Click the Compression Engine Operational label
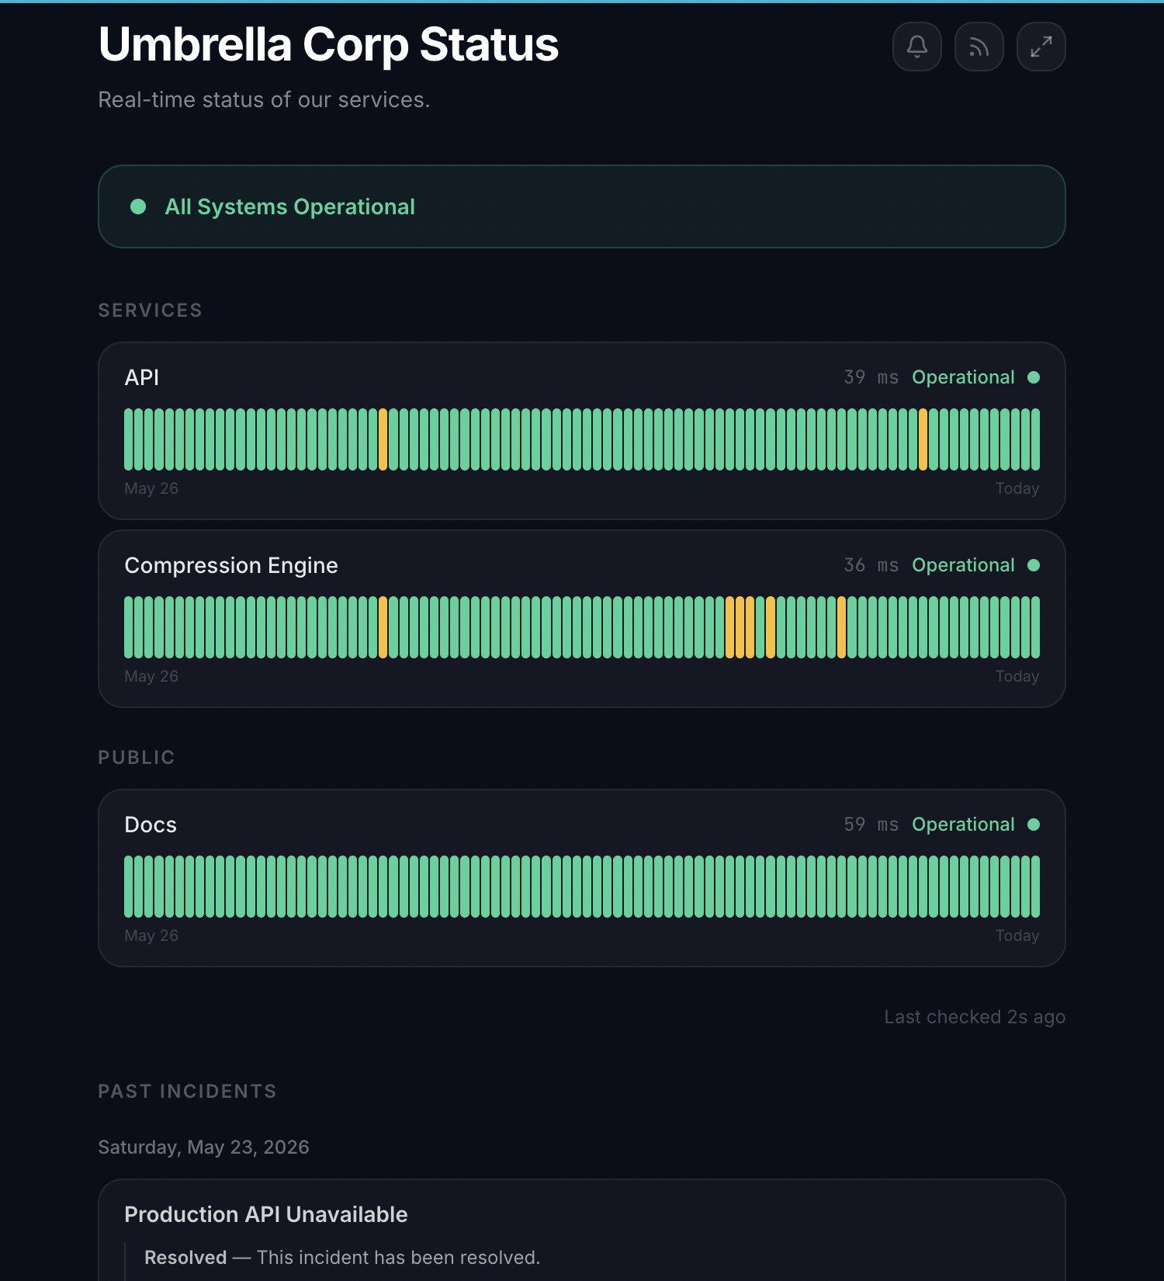The height and width of the screenshot is (1281, 1164). (x=963, y=565)
